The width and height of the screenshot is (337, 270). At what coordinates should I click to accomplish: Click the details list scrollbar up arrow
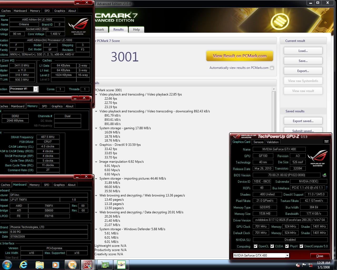[274, 89]
